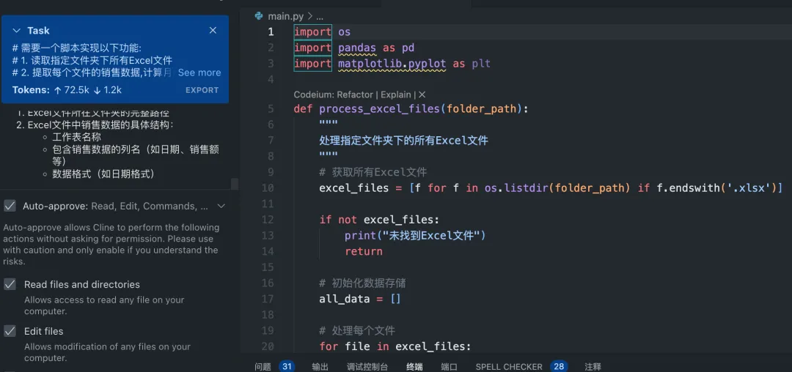This screenshot has height=372, width=792.
Task: Open the 端口 panel tab
Action: [x=449, y=367]
